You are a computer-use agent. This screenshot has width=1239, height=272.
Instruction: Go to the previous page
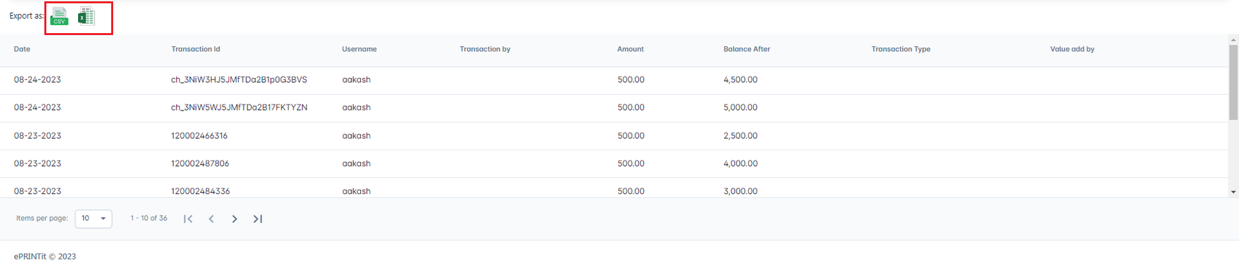[211, 219]
